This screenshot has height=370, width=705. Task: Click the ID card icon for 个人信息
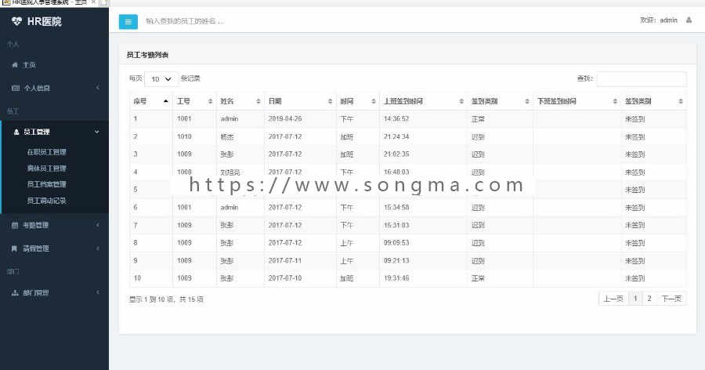(x=16, y=89)
